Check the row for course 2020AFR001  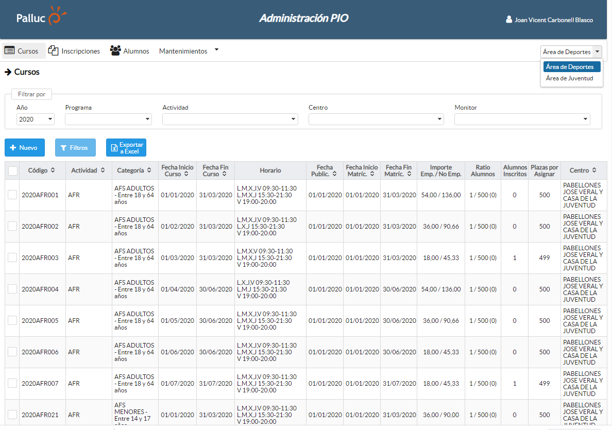tap(13, 195)
